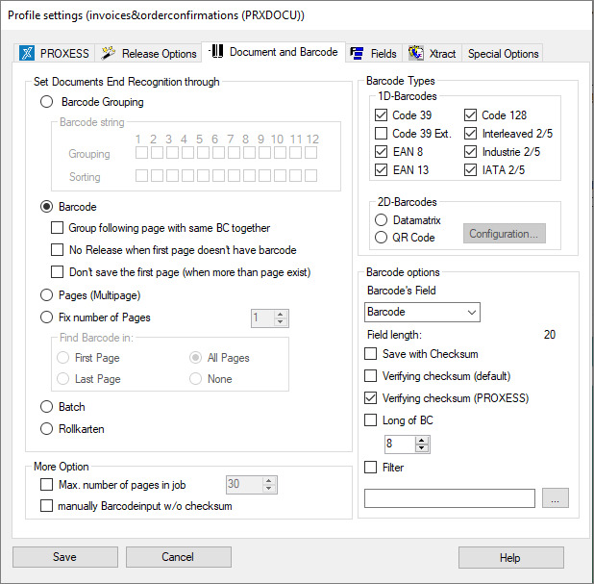Increase Max. number of pages spinner value
This screenshot has height=584, width=594.
(269, 481)
